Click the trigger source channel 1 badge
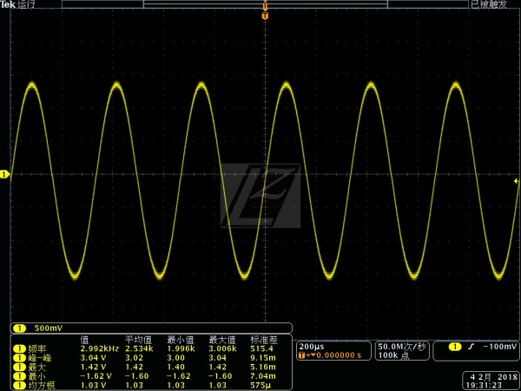 455,347
